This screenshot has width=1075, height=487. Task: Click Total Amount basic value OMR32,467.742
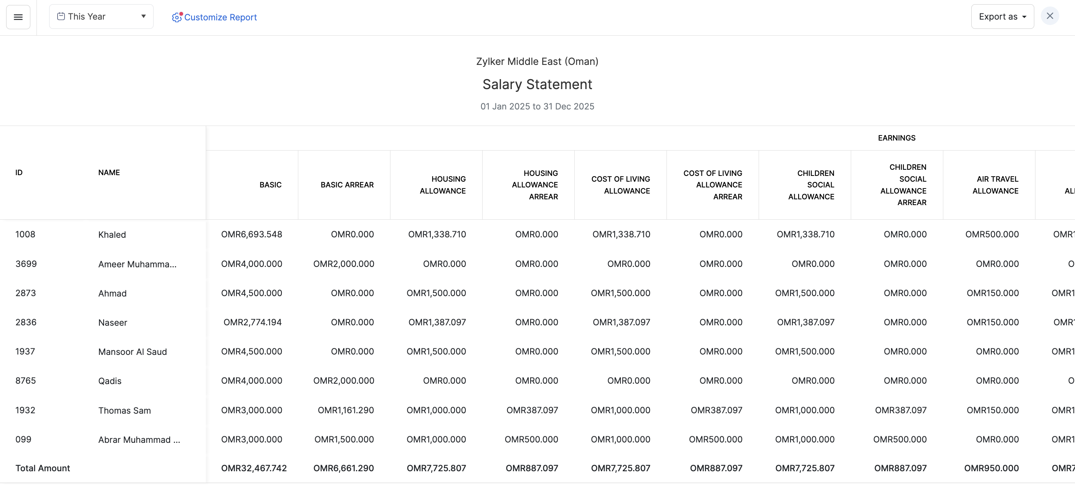point(254,468)
